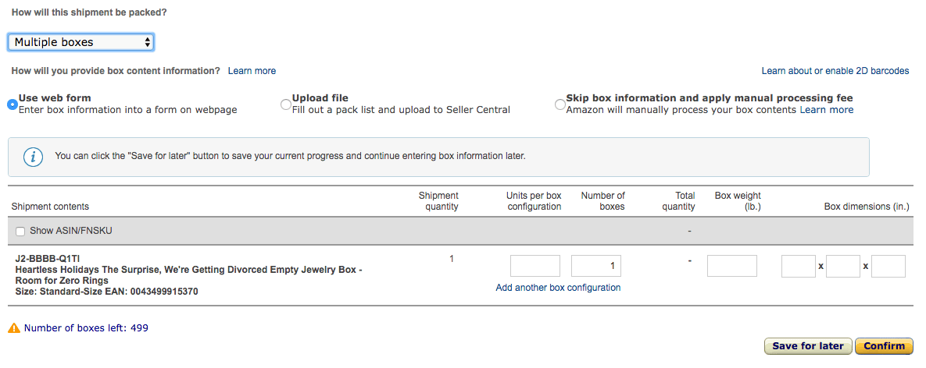Select the Upload file radio option
This screenshot has height=368, width=926.
point(286,104)
